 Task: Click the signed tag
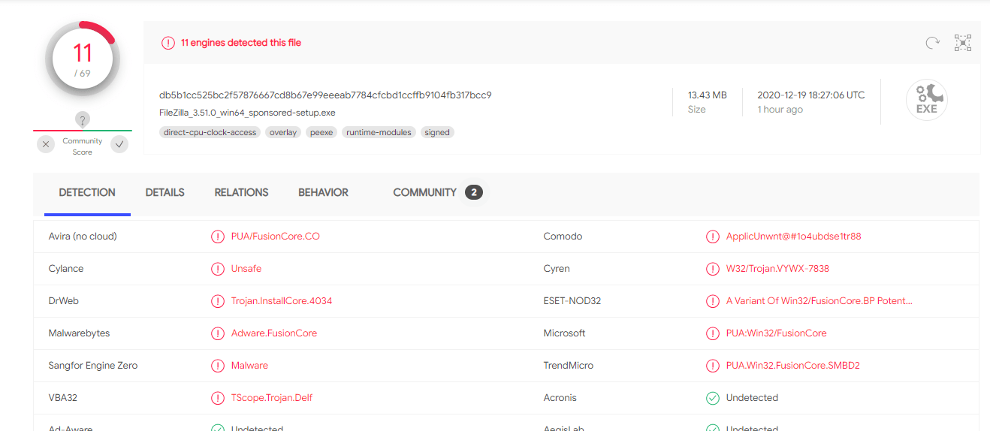(436, 132)
